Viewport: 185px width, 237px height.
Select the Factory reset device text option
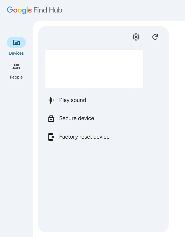[x=84, y=137]
